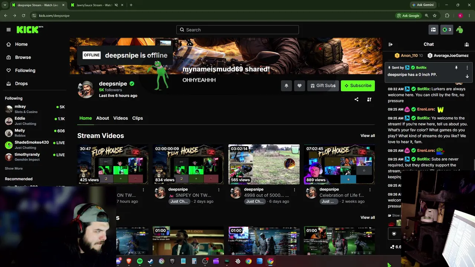Share deepsnipe's channel

coord(357,99)
